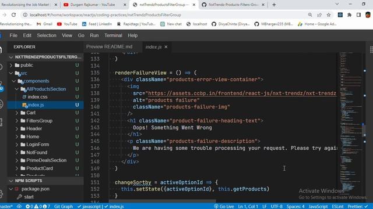Switch to NxtTrendz GitHub browser tab
Viewport: 373px width, 209px height.
pyautogui.click(x=233, y=5)
